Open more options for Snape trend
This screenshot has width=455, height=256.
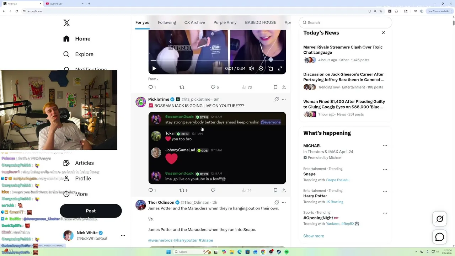[385, 169]
